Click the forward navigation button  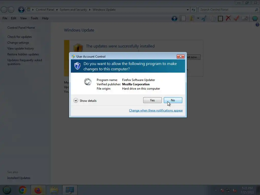click(x=11, y=10)
